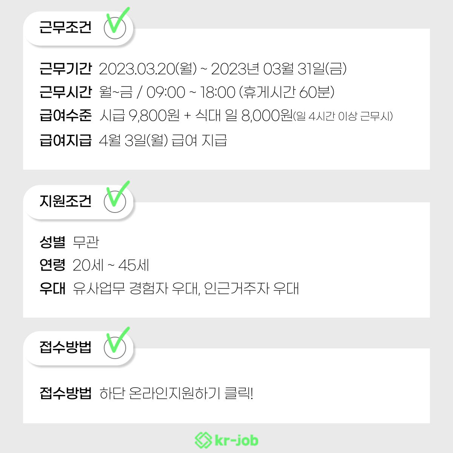Click the 근무기간 bold label
Viewport: 453px width, 453px height.
click(65, 69)
